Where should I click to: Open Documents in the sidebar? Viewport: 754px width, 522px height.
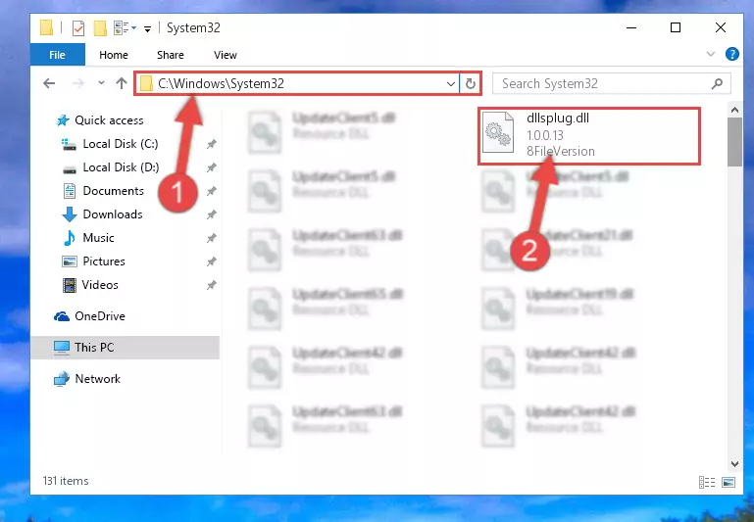point(114,191)
